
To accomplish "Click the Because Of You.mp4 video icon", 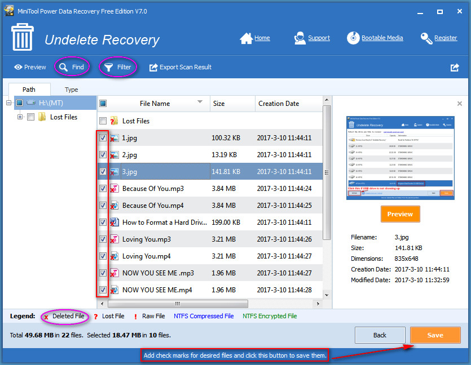I will 114,206.
